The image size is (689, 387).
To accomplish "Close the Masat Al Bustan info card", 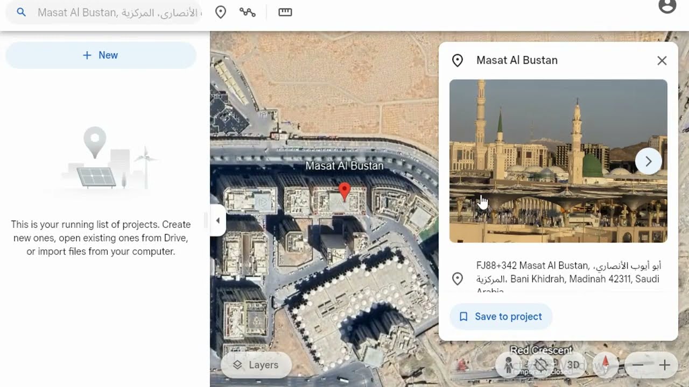I will click(x=662, y=61).
